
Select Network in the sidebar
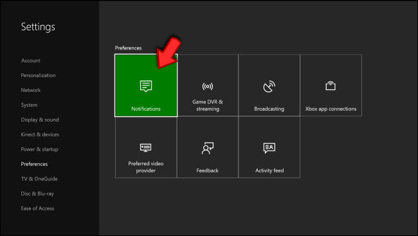coord(31,90)
